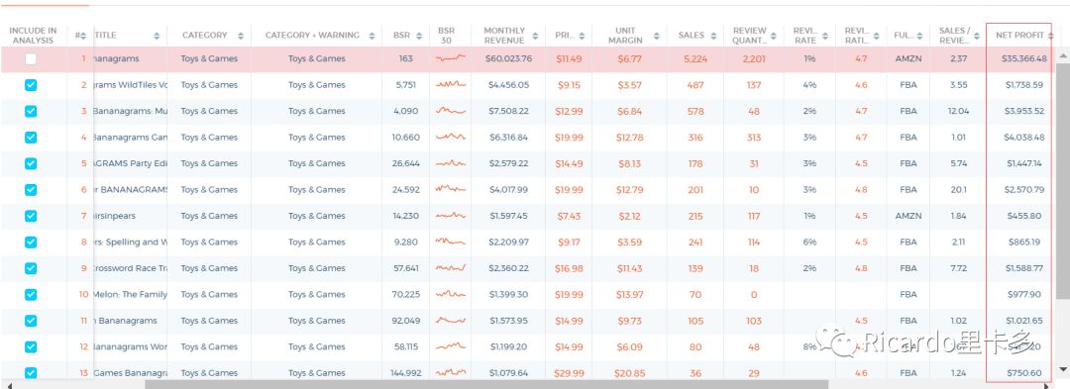This screenshot has height=389, width=1070.
Task: Check the Include checkbox for row 1
Action: pos(31,58)
